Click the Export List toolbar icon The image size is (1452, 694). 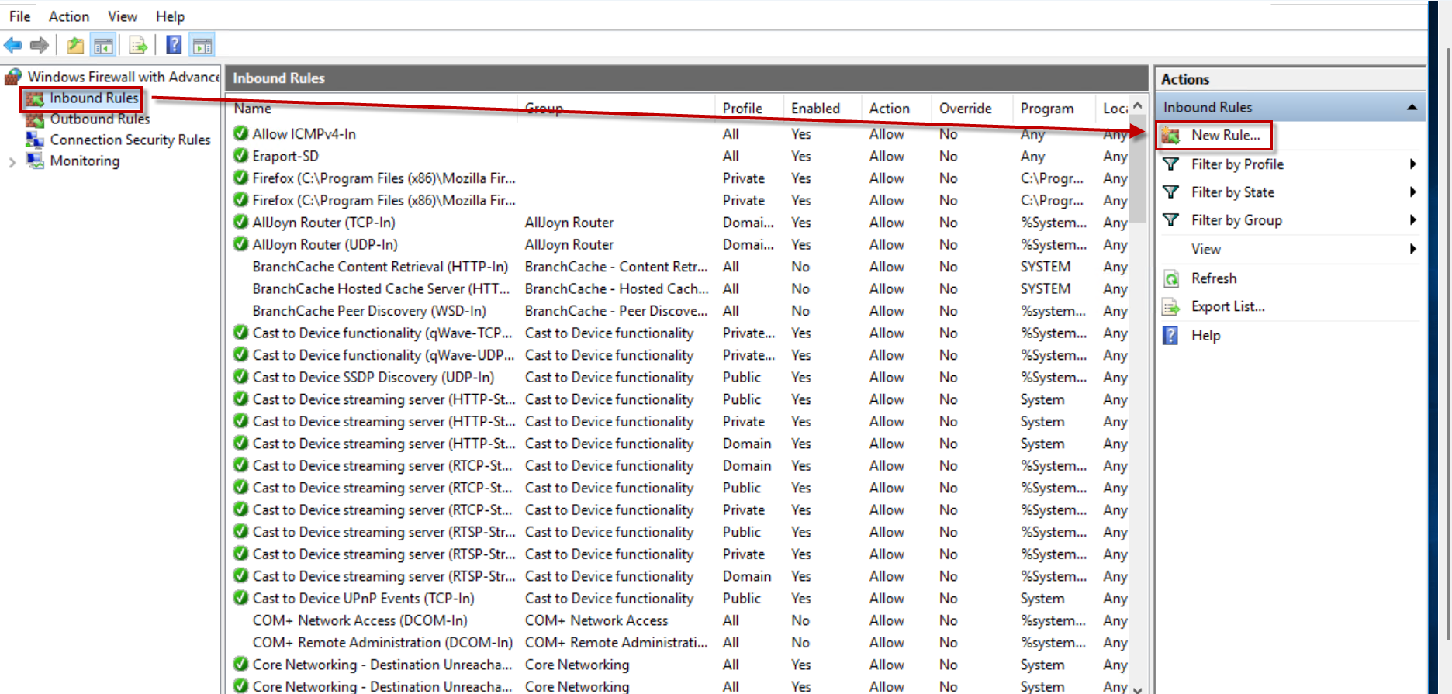click(x=138, y=46)
